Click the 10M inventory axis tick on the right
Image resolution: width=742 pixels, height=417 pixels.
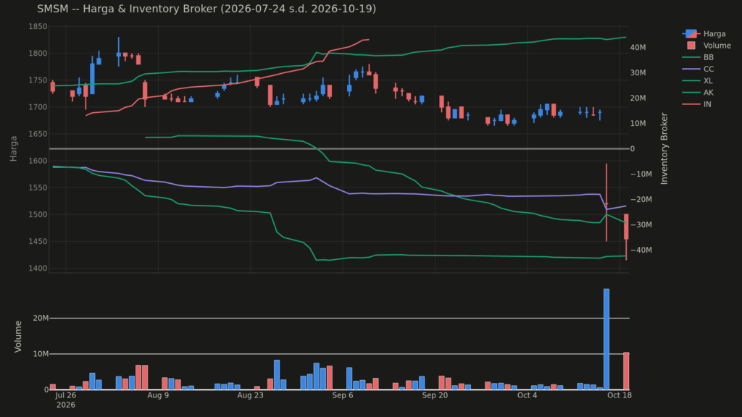tap(638, 123)
